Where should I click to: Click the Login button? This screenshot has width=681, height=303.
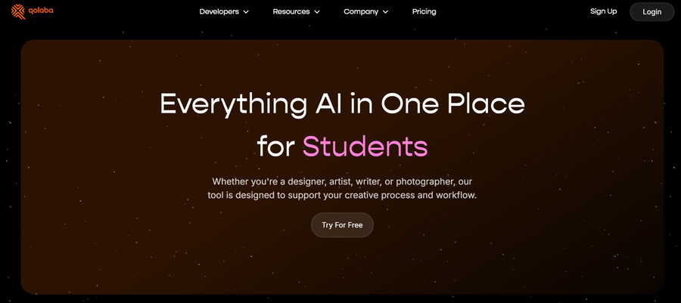tap(651, 11)
